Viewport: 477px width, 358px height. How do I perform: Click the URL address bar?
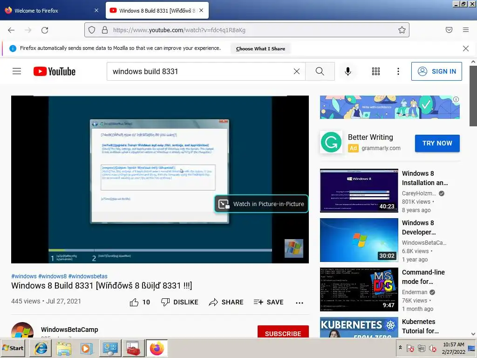(x=246, y=30)
